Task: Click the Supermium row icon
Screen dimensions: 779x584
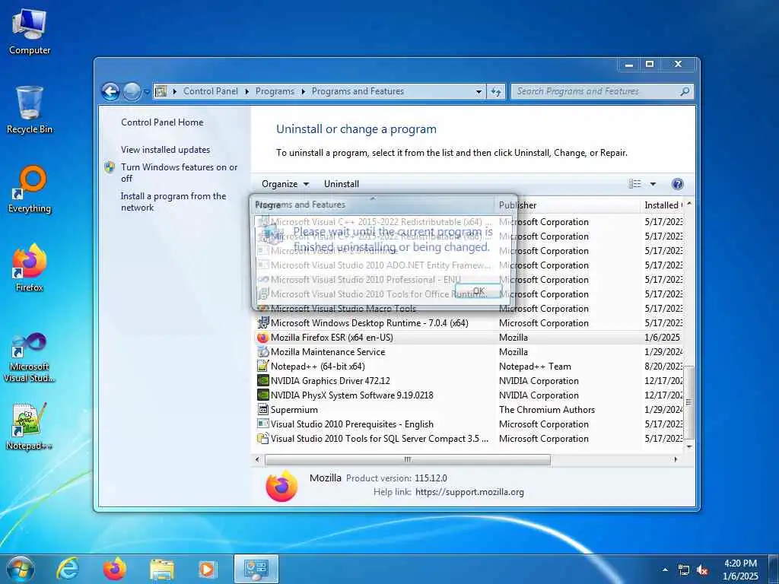Action: [x=262, y=409]
